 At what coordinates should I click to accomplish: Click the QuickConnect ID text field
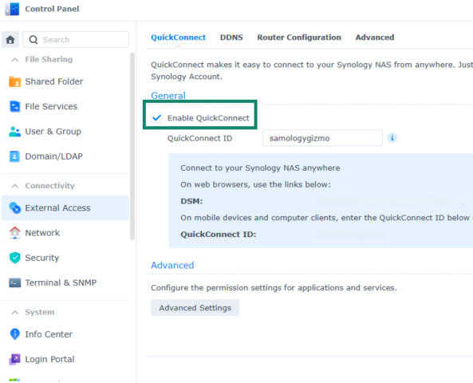pyautogui.click(x=322, y=138)
